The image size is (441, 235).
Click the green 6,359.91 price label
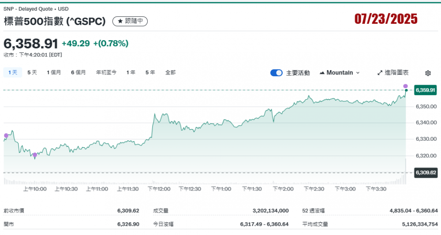[x=425, y=90]
